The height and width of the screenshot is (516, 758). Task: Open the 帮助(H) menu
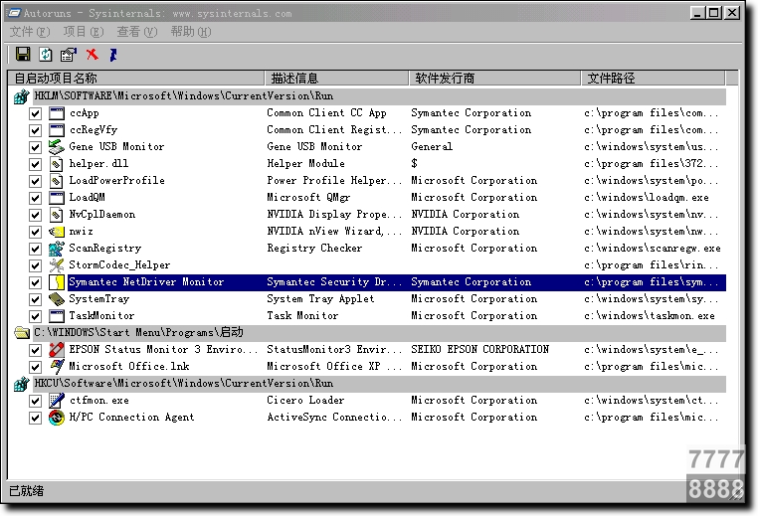[190, 32]
